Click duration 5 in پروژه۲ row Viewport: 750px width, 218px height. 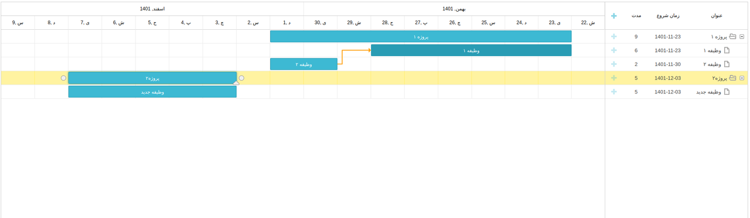[636, 78]
